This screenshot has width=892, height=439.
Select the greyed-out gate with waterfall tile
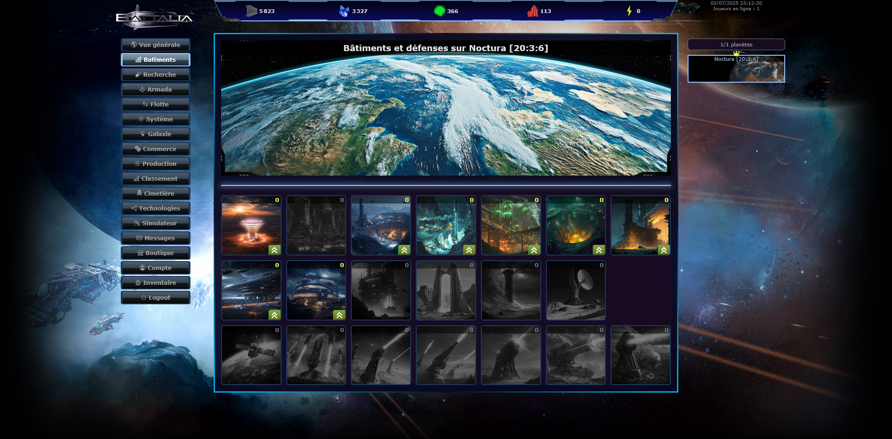446,290
